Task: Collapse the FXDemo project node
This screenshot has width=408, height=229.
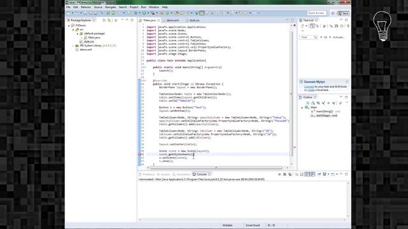Action: point(69,25)
